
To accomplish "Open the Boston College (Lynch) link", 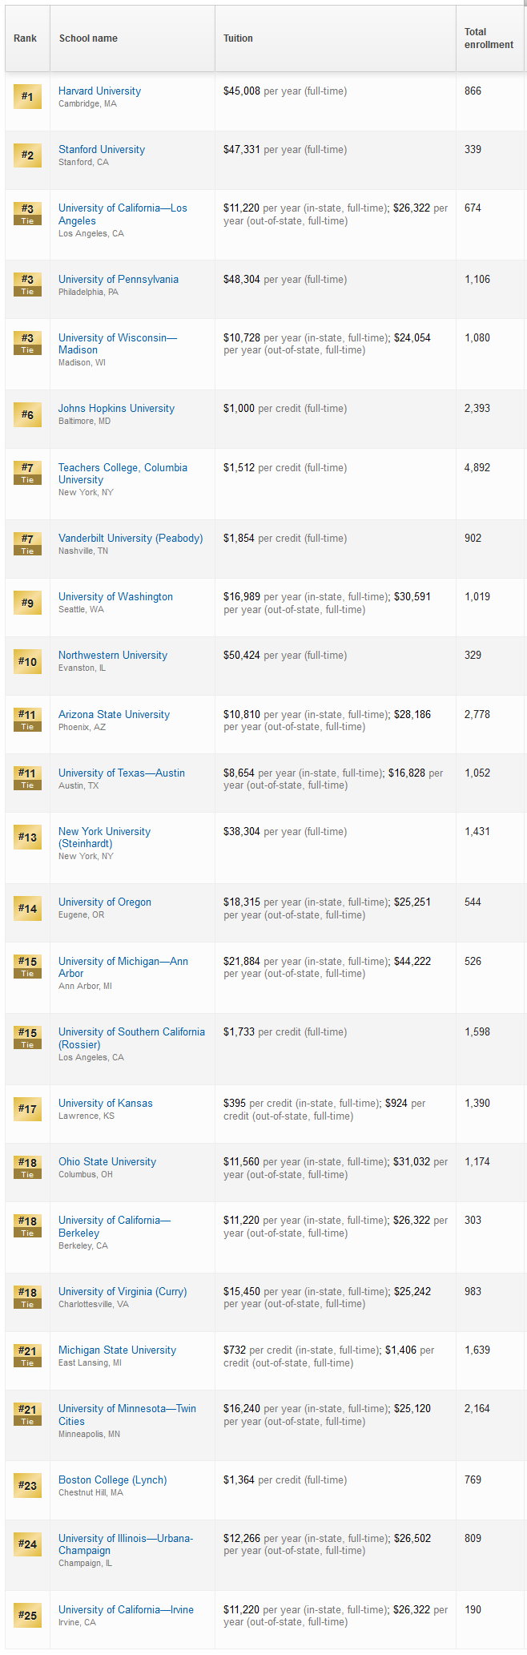I will pos(113,1480).
